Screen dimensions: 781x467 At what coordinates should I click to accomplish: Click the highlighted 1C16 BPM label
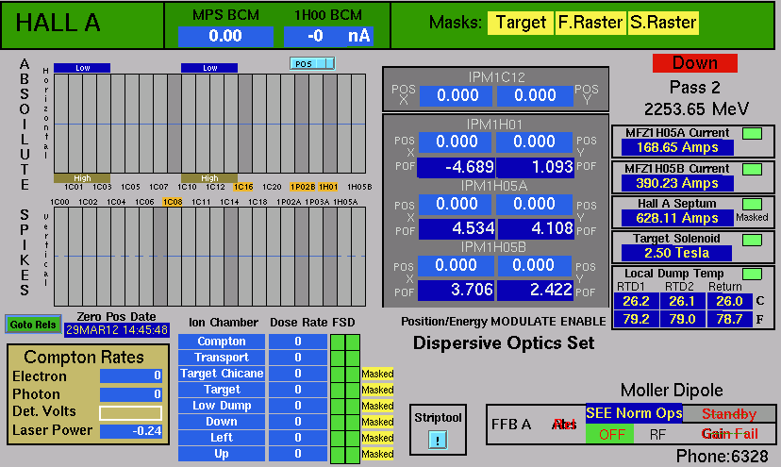coord(243,187)
